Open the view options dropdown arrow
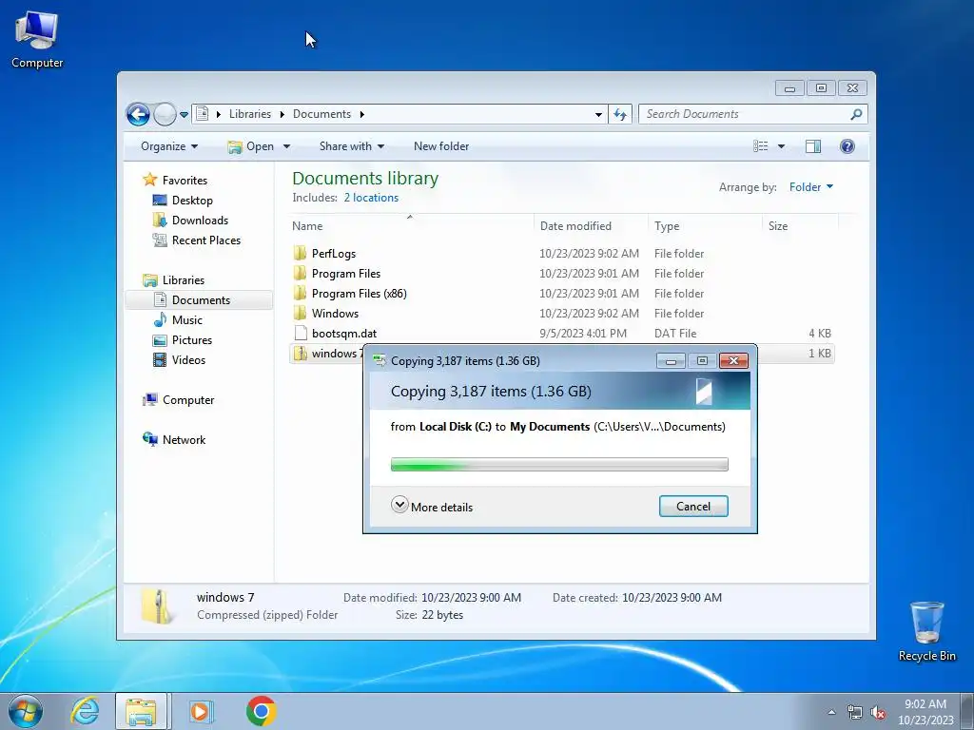Image resolution: width=974 pixels, height=730 pixels. pyautogui.click(x=781, y=146)
